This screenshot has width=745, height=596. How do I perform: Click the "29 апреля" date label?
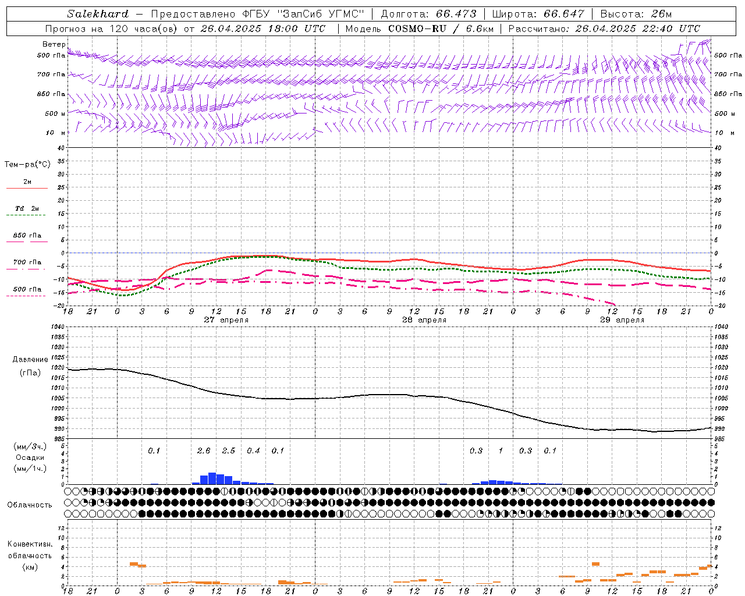click(622, 320)
